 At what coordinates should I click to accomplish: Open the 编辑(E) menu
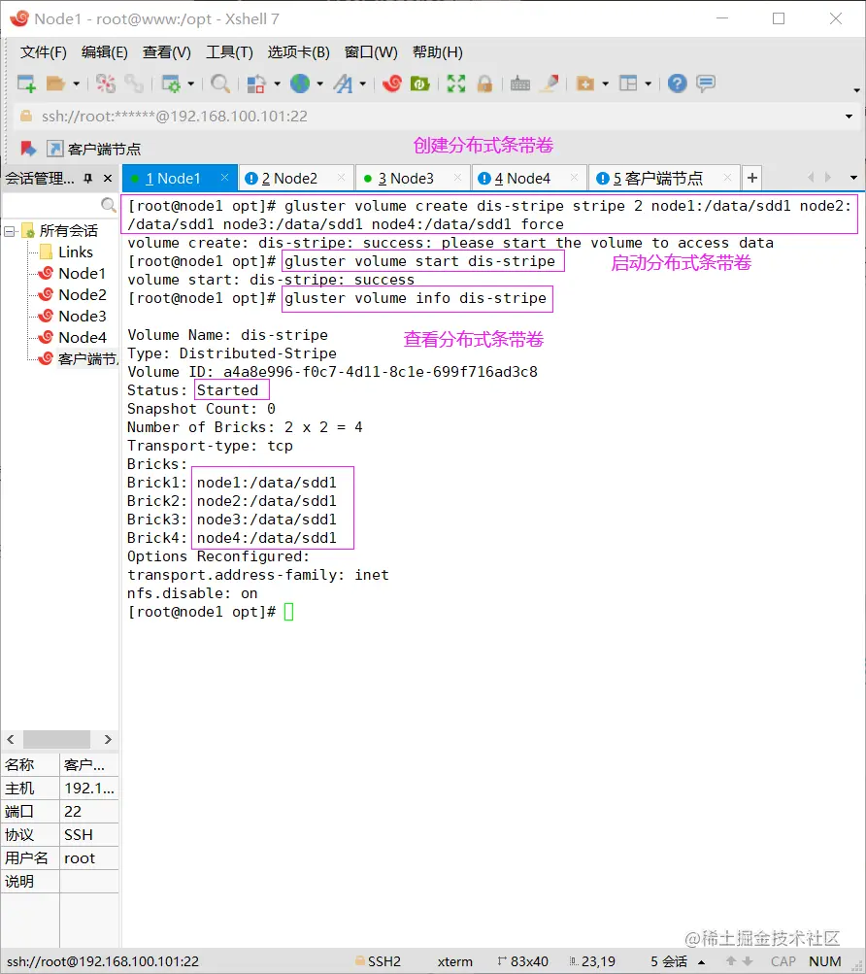click(x=105, y=52)
